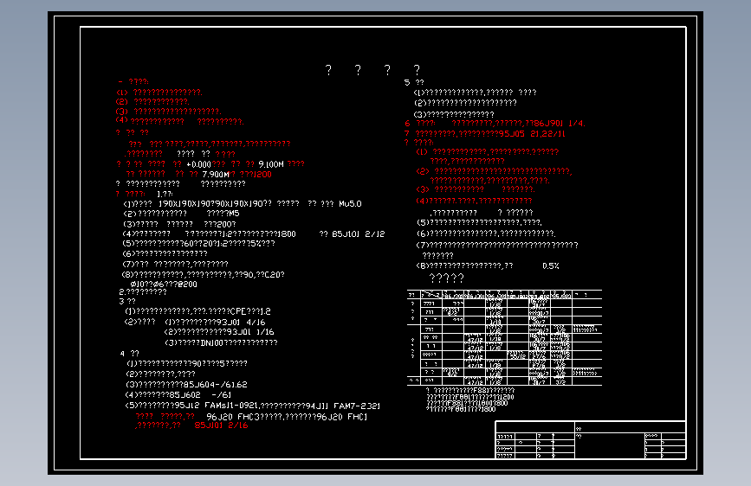The image size is (751, 486).
Task: Click the '85J604-/61.62' reference
Action: coord(215,385)
